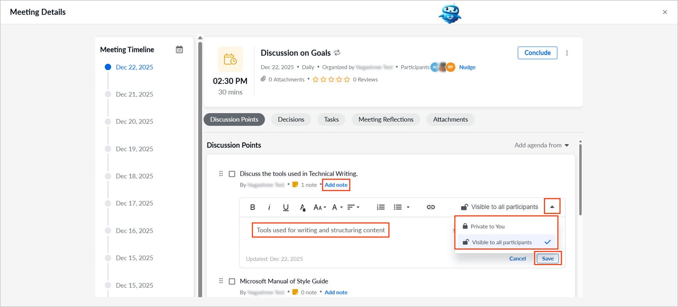Grab drag handle for 'Microsoft Manual of Style Guide'
Screen dimensions: 678x307
coord(221,281)
